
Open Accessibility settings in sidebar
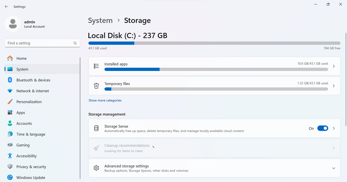pos(42,156)
